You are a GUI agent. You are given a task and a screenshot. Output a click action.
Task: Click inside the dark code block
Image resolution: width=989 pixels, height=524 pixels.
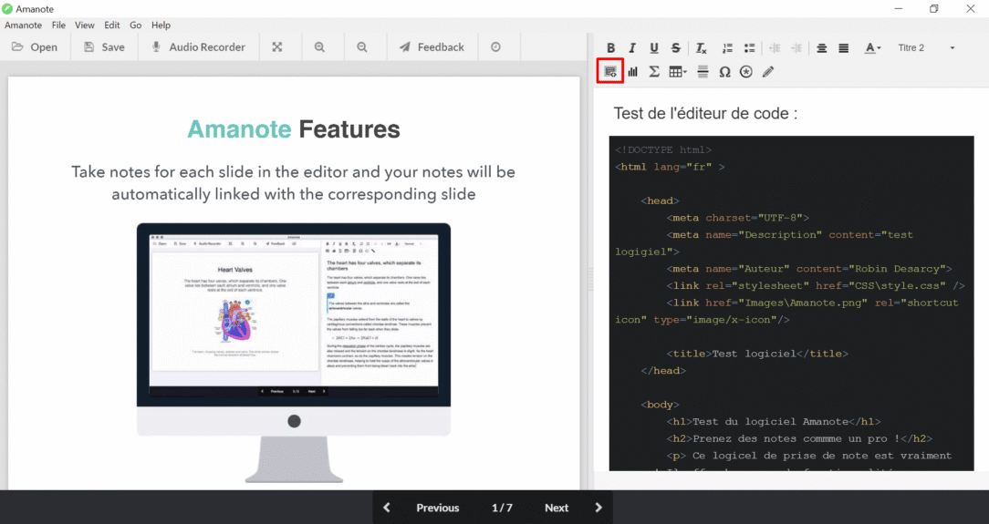(791, 303)
